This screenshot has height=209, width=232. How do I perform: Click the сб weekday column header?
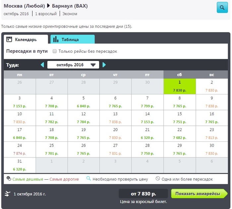(180, 75)
